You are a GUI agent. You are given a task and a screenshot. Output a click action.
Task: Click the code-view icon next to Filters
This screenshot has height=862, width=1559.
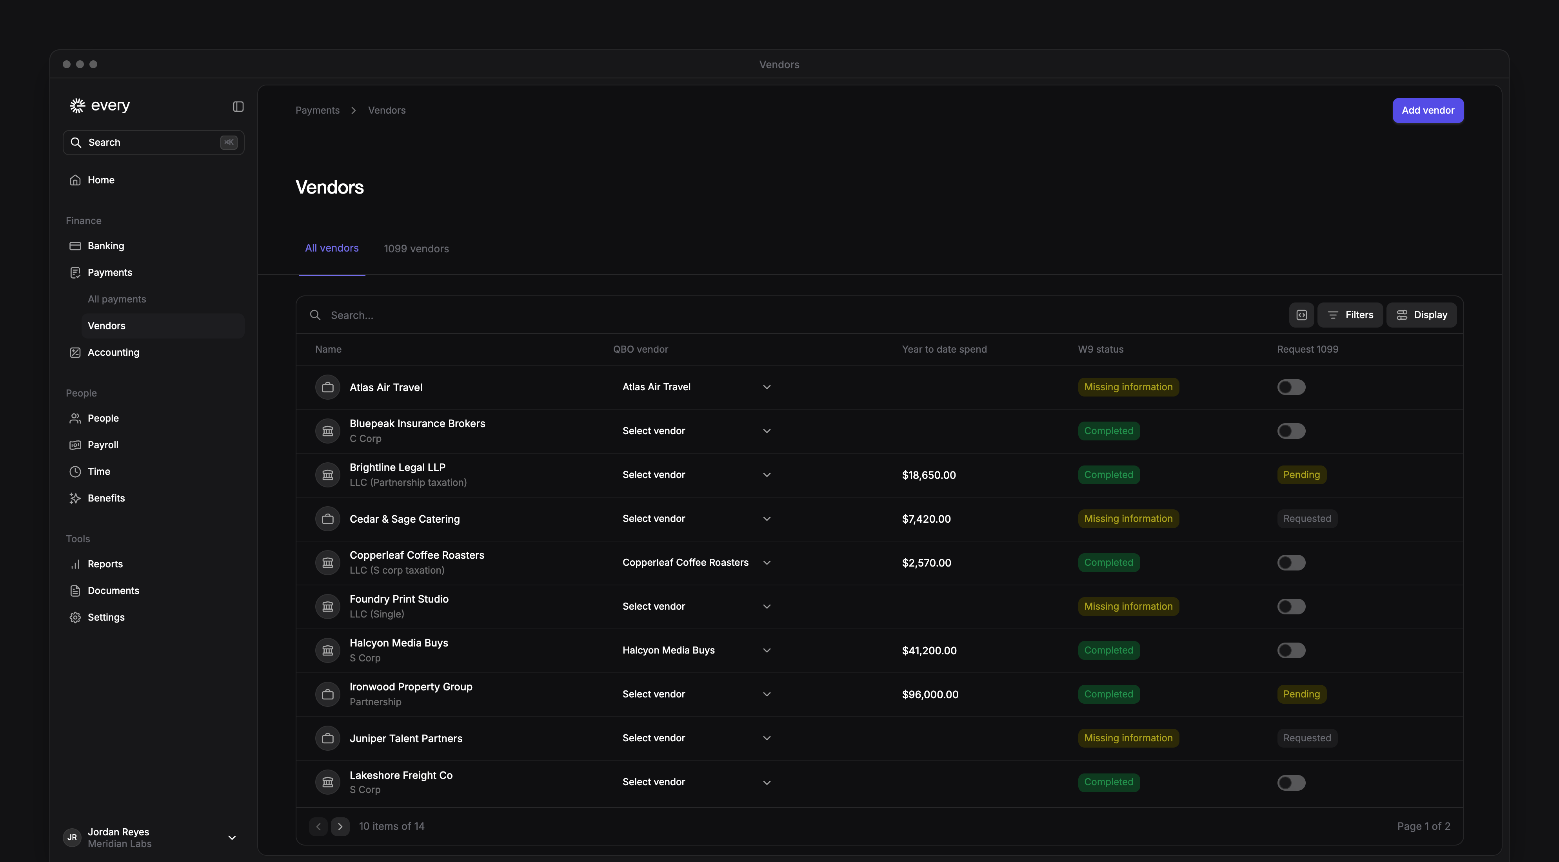click(1301, 315)
